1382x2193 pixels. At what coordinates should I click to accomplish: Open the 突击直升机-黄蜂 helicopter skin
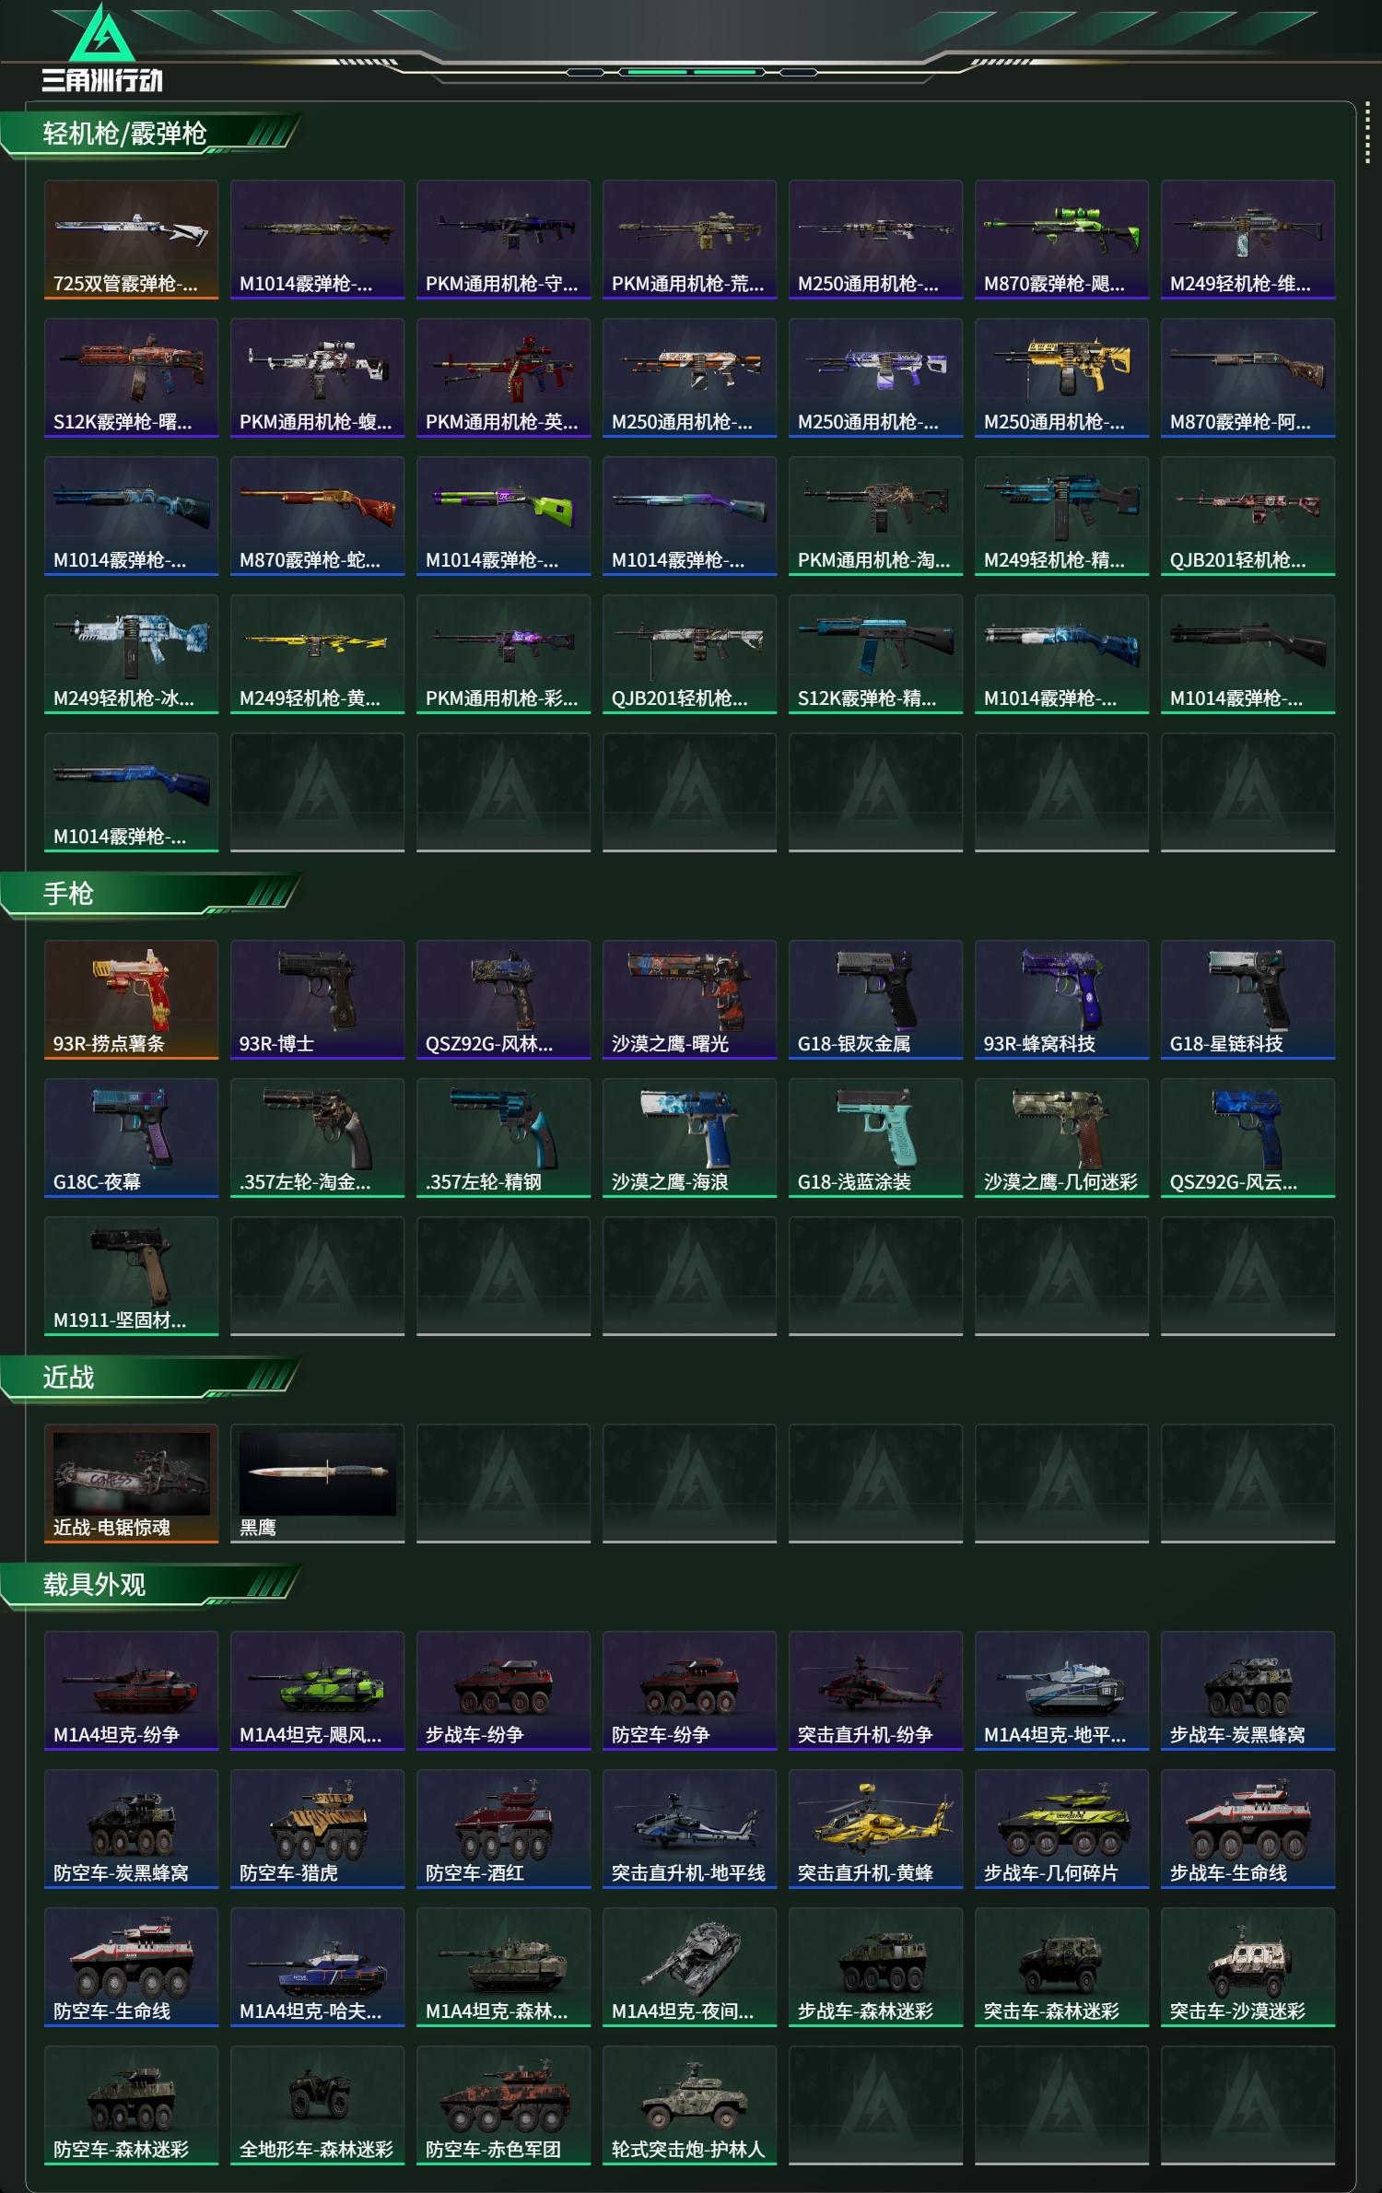[x=876, y=1829]
